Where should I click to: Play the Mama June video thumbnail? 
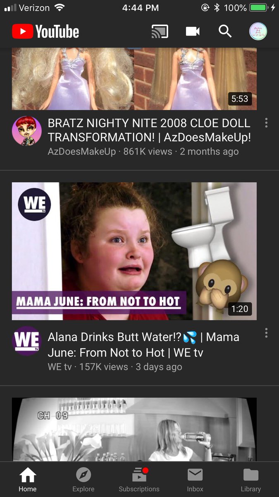coord(134,251)
